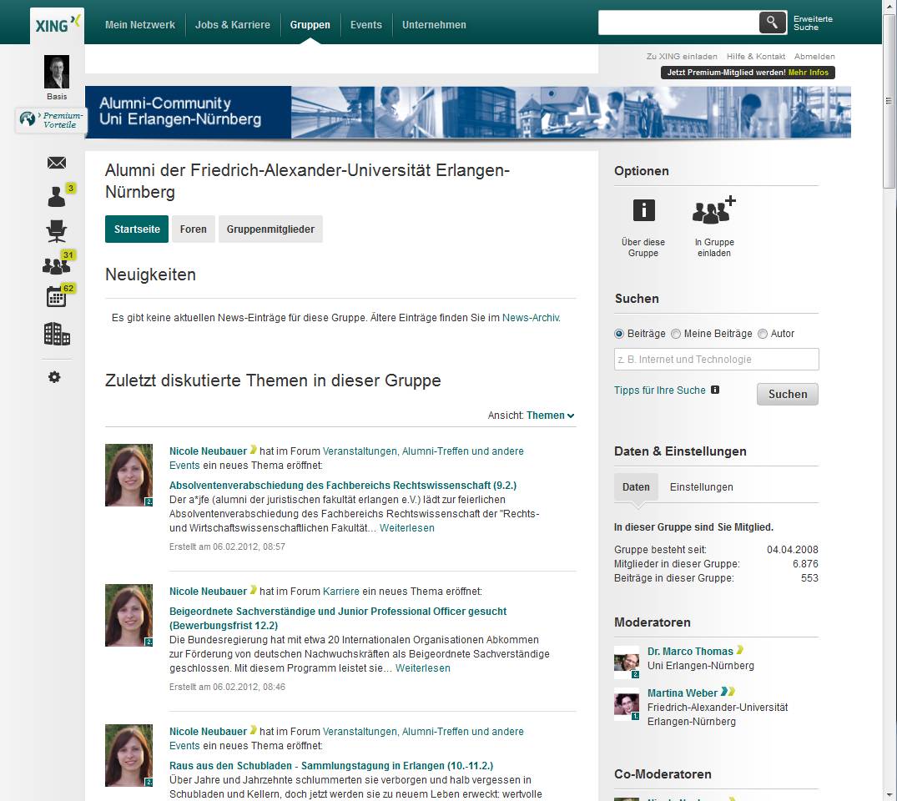Open the office chair jobs icon
The width and height of the screenshot is (897, 801).
tap(57, 231)
